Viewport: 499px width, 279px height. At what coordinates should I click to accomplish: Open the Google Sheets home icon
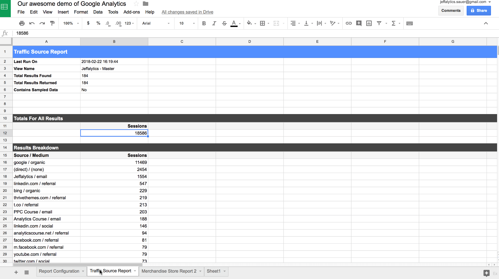coord(5,9)
